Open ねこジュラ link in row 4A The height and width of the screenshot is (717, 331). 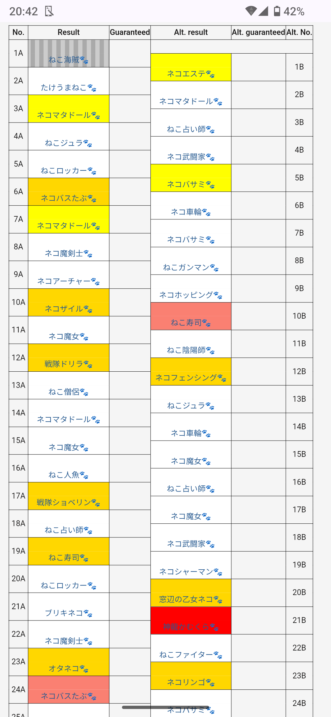[64, 143]
